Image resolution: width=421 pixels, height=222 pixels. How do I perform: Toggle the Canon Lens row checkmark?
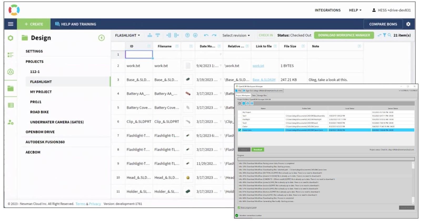[x=240, y=130]
